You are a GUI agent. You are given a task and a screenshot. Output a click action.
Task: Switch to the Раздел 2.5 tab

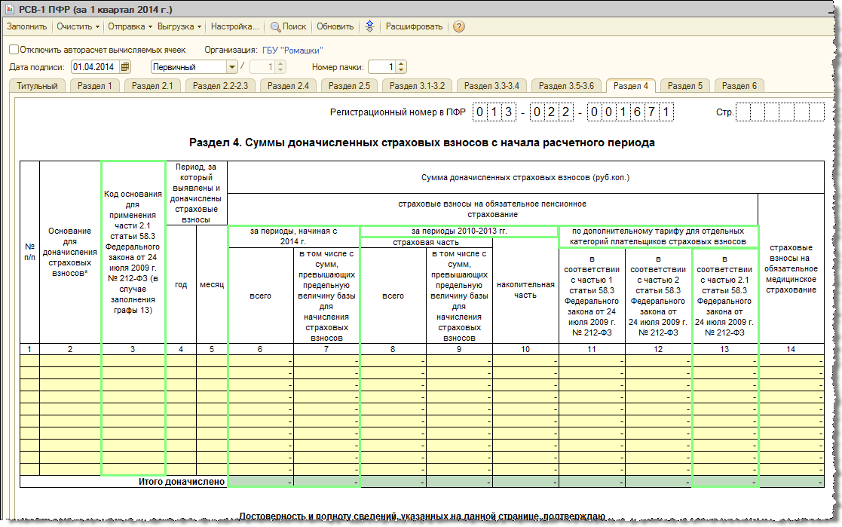pyautogui.click(x=349, y=86)
